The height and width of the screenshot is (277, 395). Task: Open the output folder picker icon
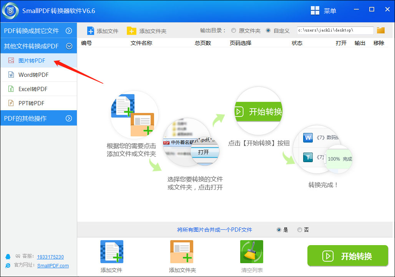point(380,30)
